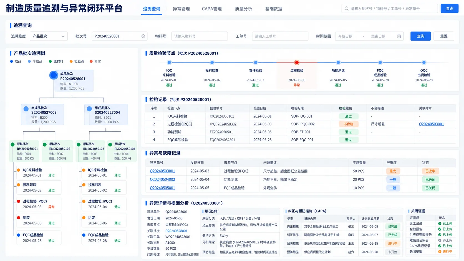
Task: Click the top-right 查询 button
Action: (x=450, y=9)
